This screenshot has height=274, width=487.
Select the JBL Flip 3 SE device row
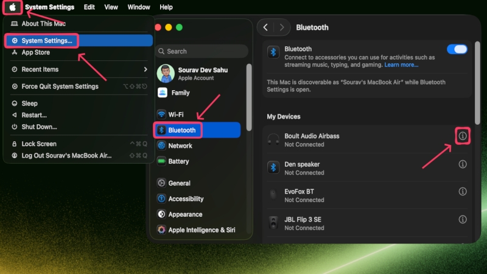(x=367, y=223)
